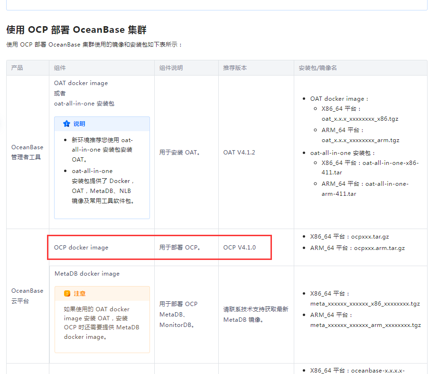This screenshot has width=429, height=374.
Task: Click the 推荐版本 column header
Action: pyautogui.click(x=235, y=67)
